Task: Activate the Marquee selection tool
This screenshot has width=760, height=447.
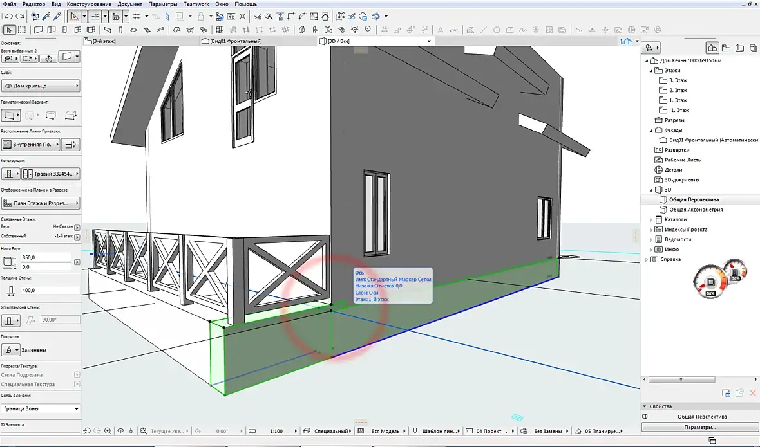Action: coord(22,30)
